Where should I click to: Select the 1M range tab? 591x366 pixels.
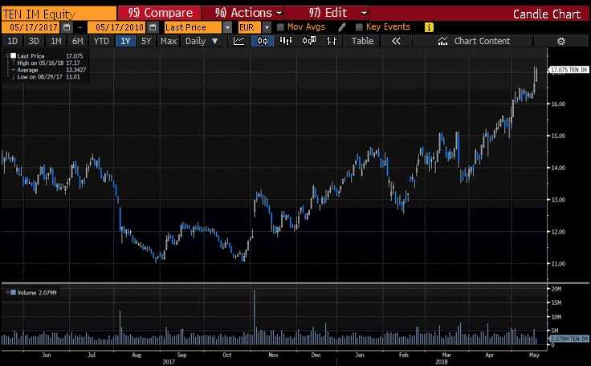[x=55, y=41]
